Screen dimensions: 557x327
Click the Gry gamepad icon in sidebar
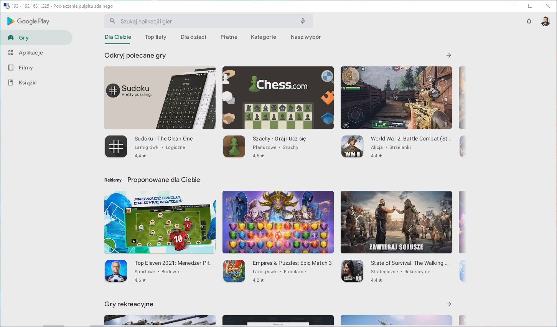[x=11, y=38]
